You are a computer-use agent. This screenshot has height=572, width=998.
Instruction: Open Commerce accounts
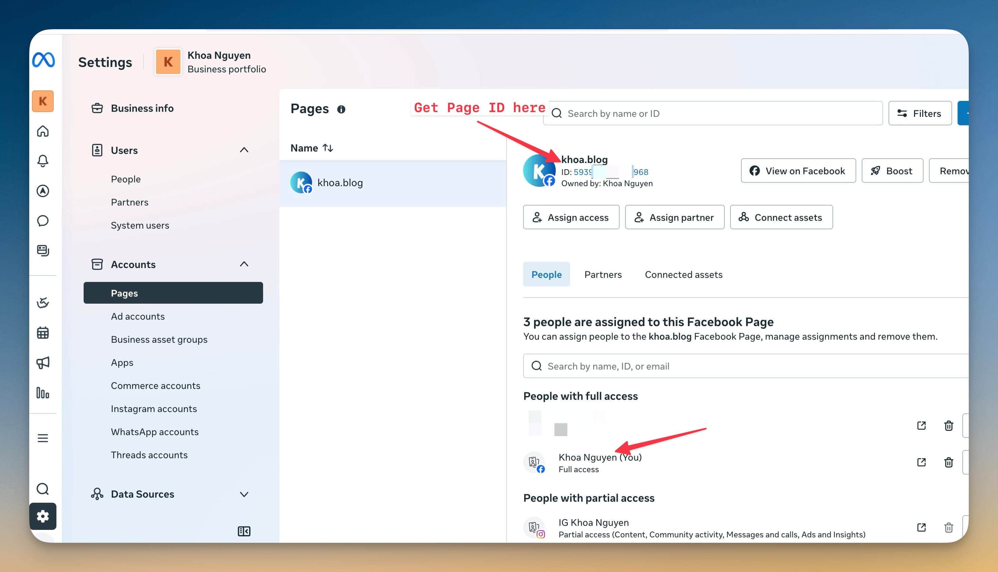click(x=156, y=386)
